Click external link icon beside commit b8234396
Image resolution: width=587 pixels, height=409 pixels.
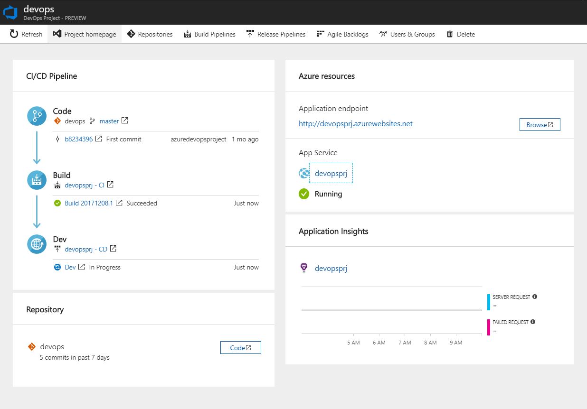pyautogui.click(x=99, y=139)
